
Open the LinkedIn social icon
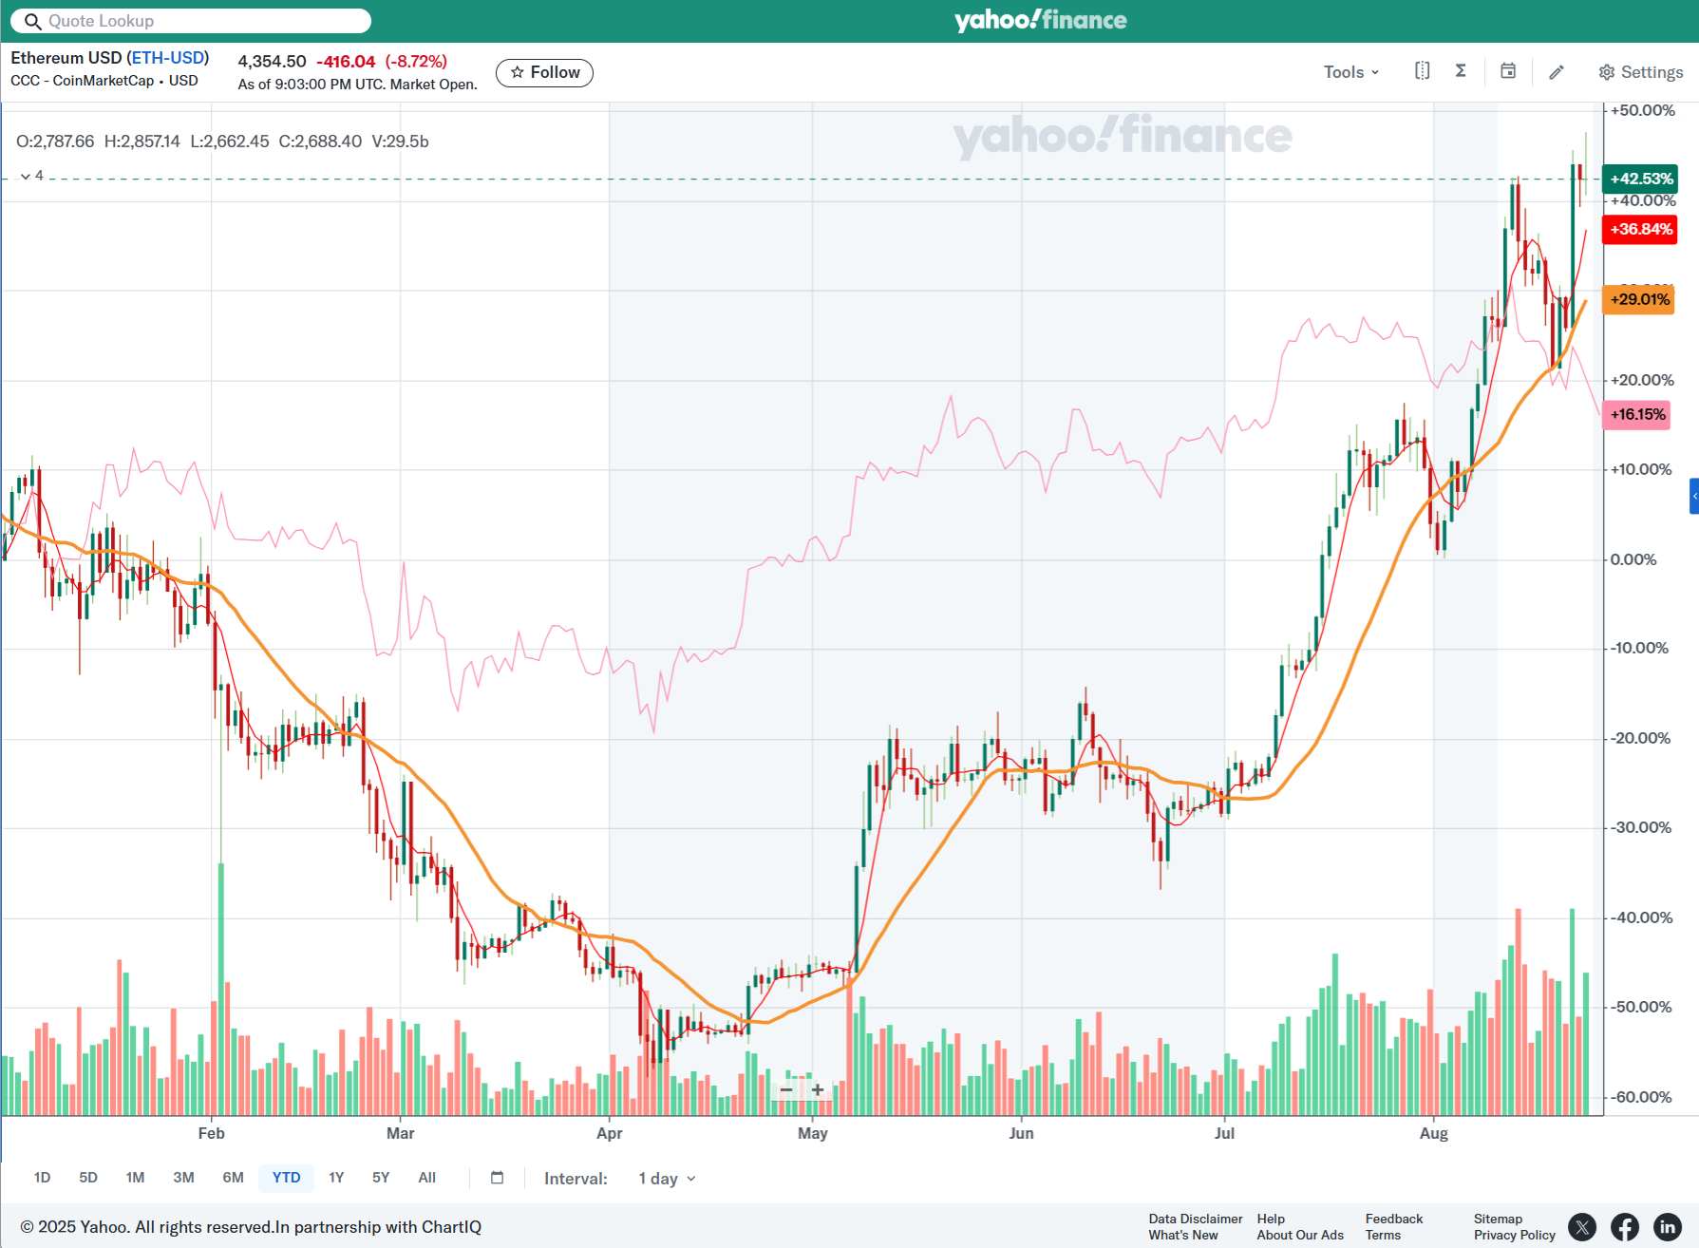coord(1668,1227)
